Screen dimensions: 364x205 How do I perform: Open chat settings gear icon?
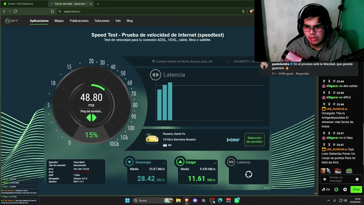[345, 189]
